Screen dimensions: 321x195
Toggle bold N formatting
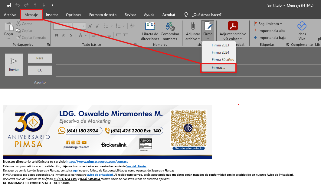[x=57, y=35]
